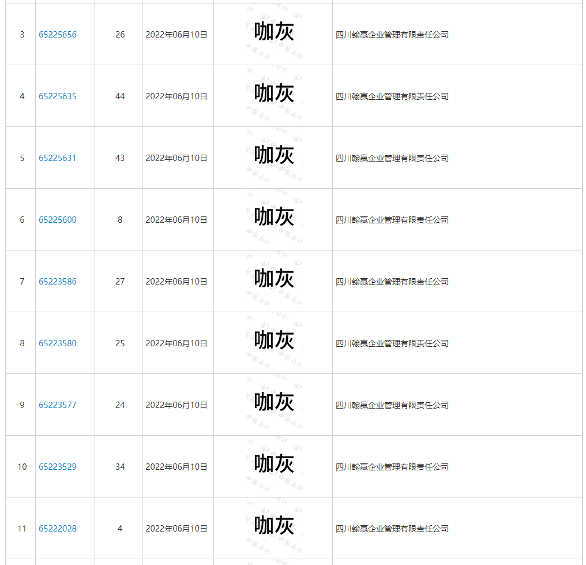Click the 咖灰 trademark image in row 4
This screenshot has width=586, height=565.
(274, 95)
